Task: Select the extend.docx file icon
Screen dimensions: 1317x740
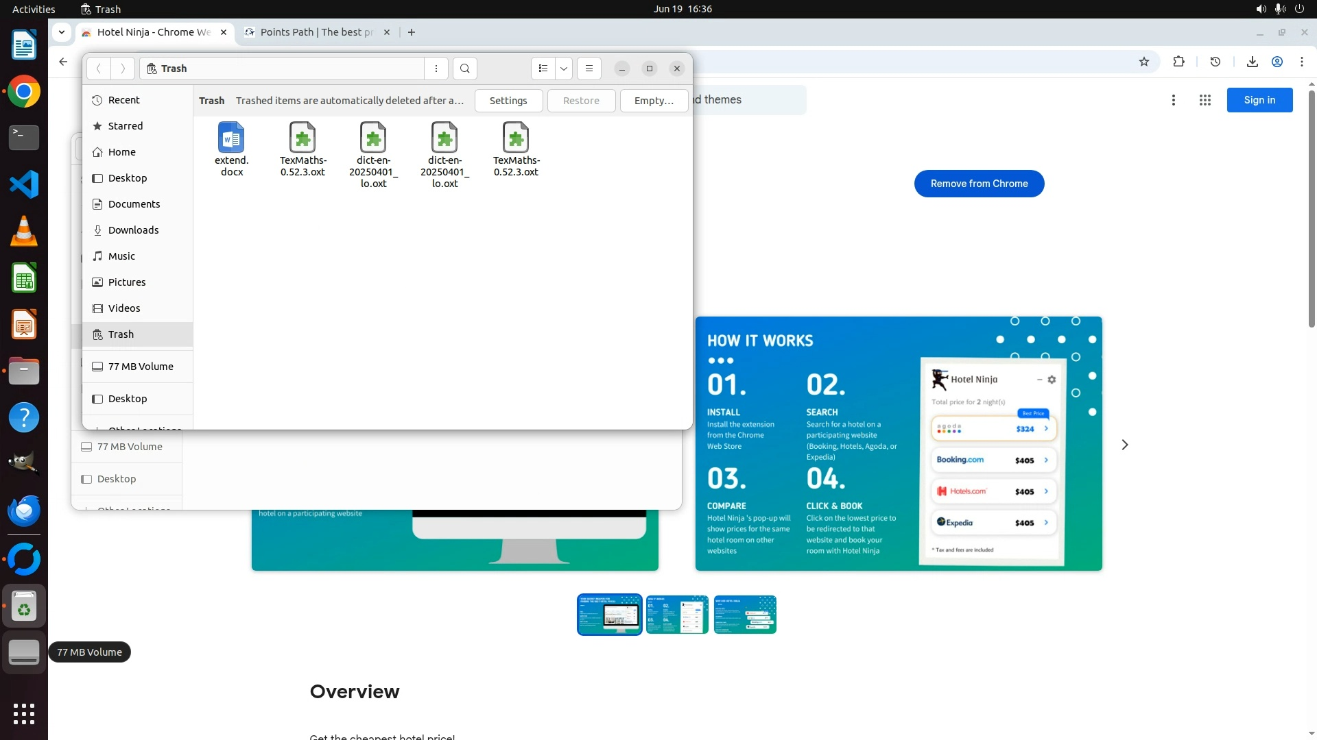Action: (x=231, y=138)
